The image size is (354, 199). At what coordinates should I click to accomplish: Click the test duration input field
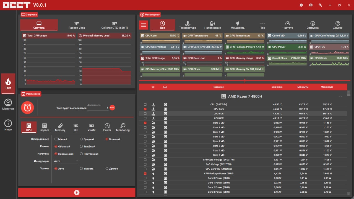point(98,108)
